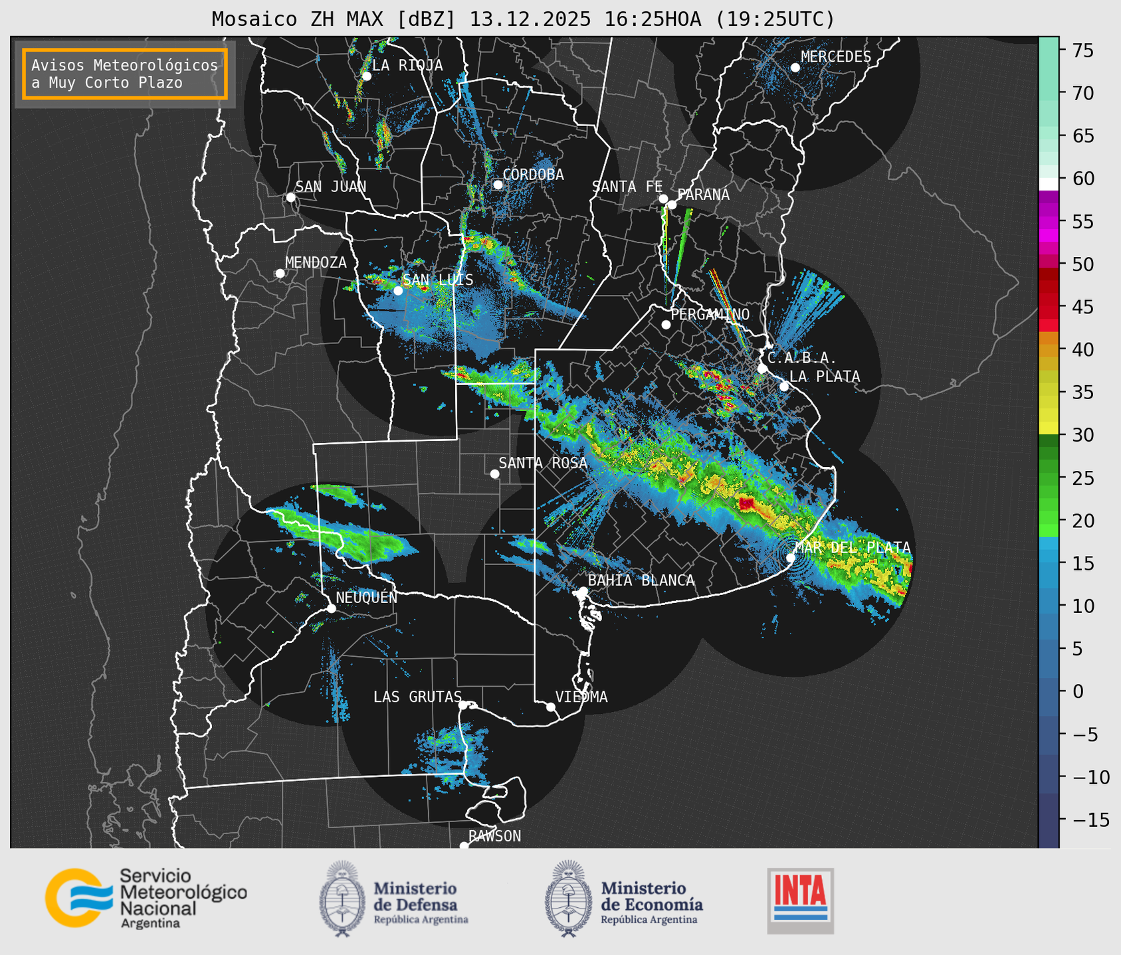
Task: Click the San Juan city marker dot
Action: pyautogui.click(x=290, y=197)
